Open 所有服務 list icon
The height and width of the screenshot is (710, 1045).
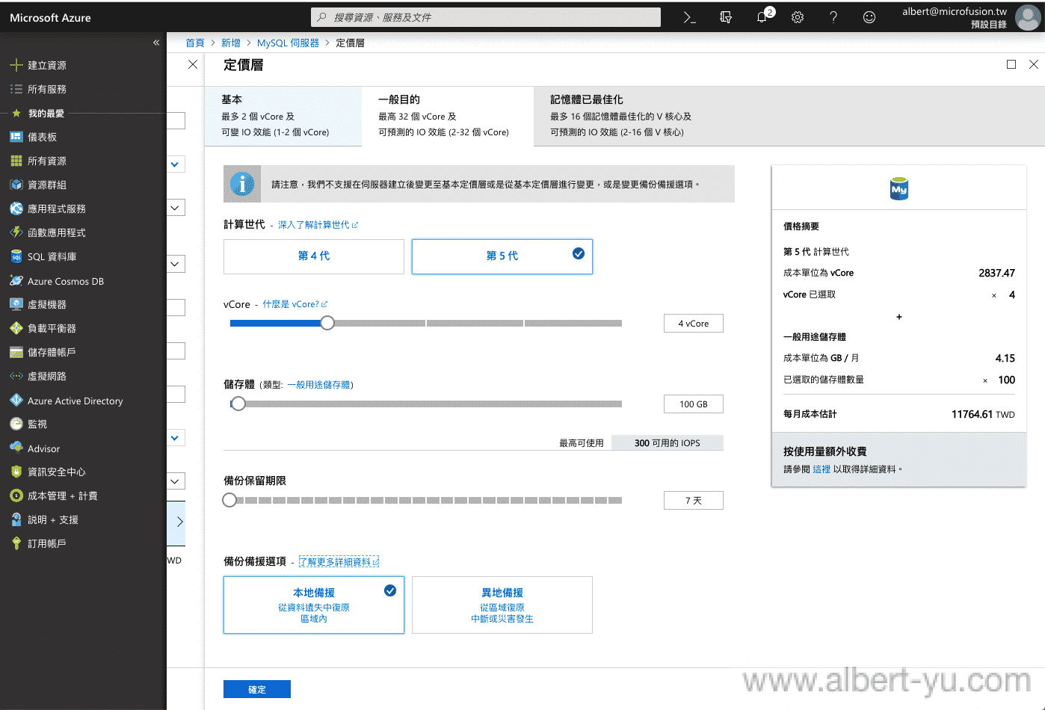pos(16,89)
